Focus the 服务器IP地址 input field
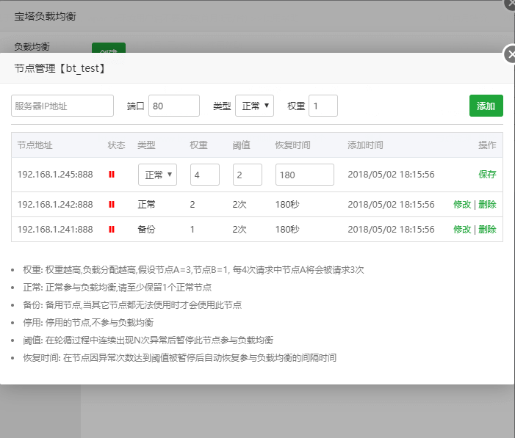The width and height of the screenshot is (515, 438). (62, 106)
